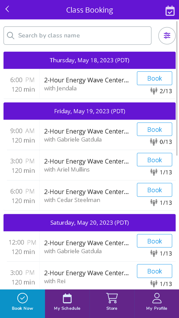The width and height of the screenshot is (179, 318).
Task: Switch to the My Profile tab
Action: click(156, 304)
